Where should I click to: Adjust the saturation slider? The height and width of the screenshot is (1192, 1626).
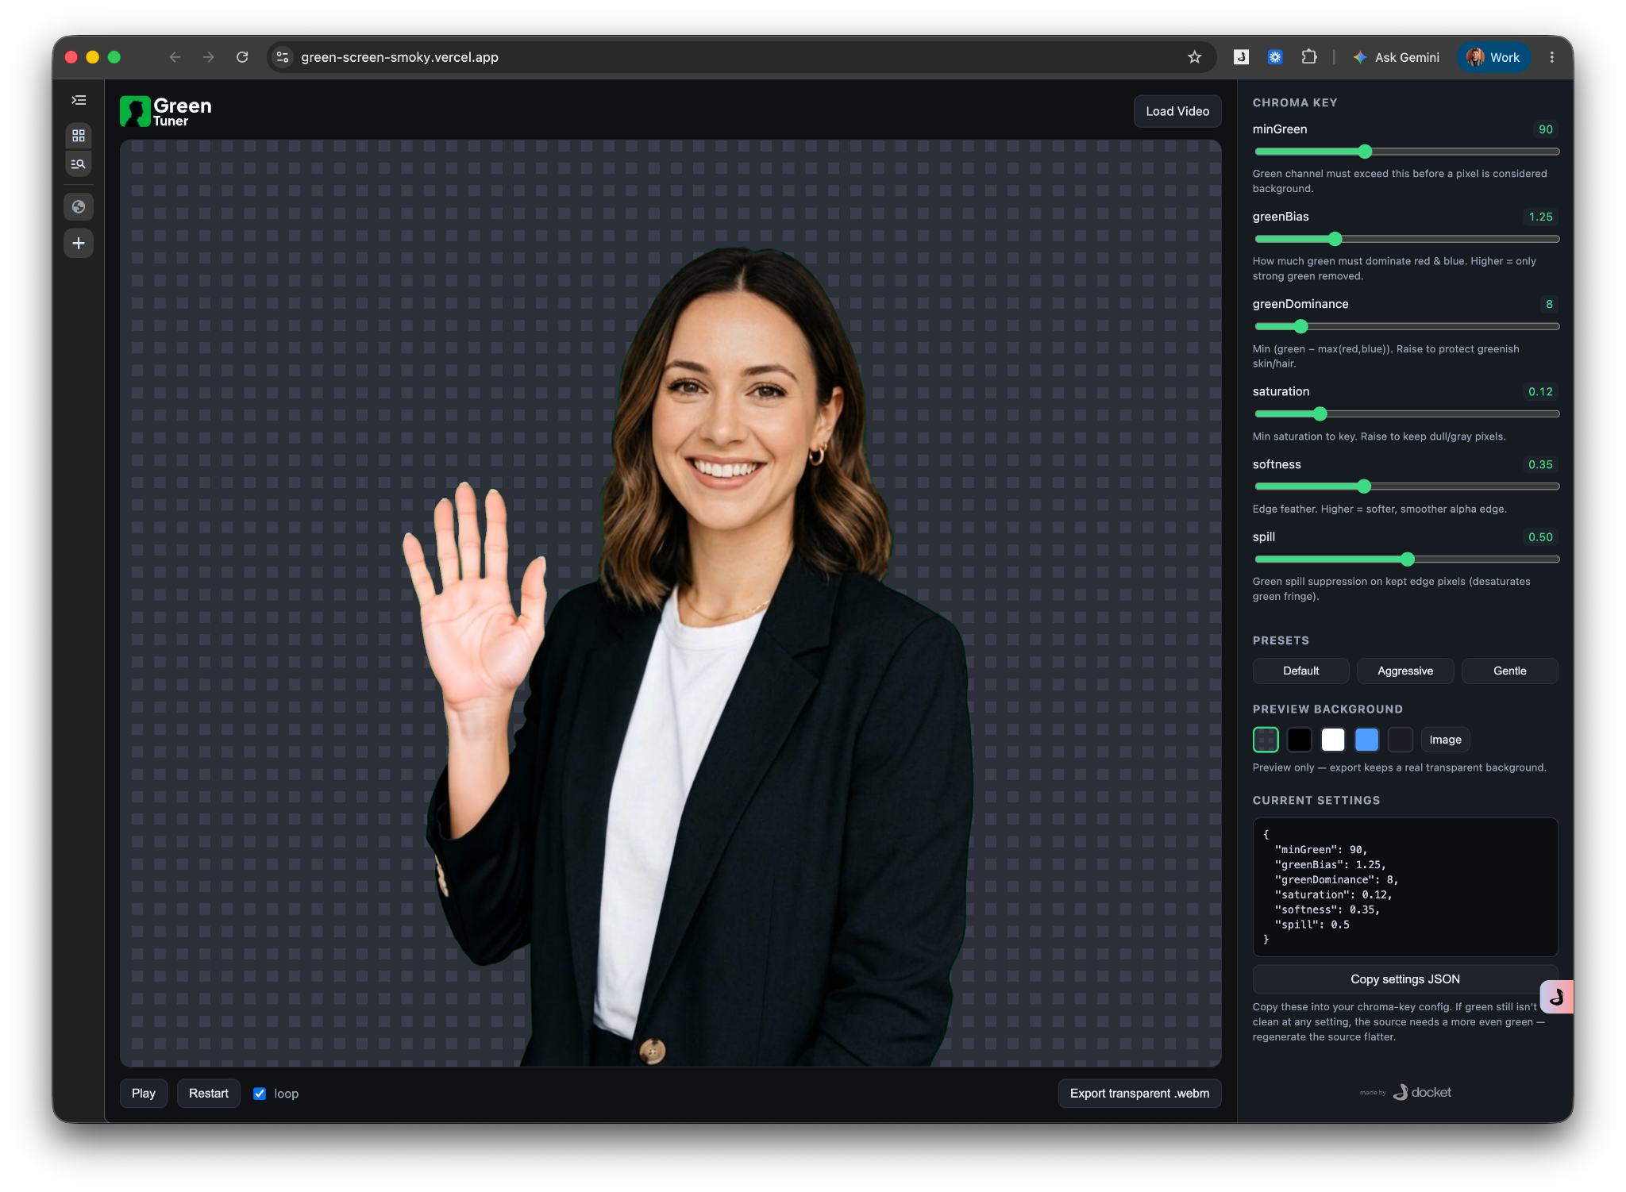pos(1406,413)
